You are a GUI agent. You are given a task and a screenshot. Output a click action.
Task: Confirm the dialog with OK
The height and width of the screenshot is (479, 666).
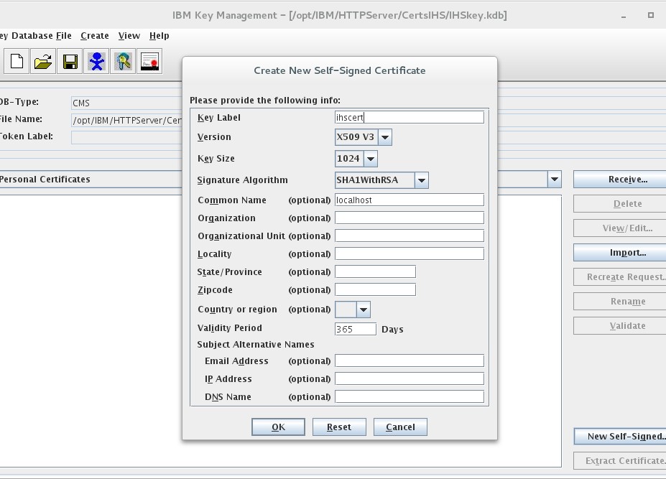(x=278, y=427)
